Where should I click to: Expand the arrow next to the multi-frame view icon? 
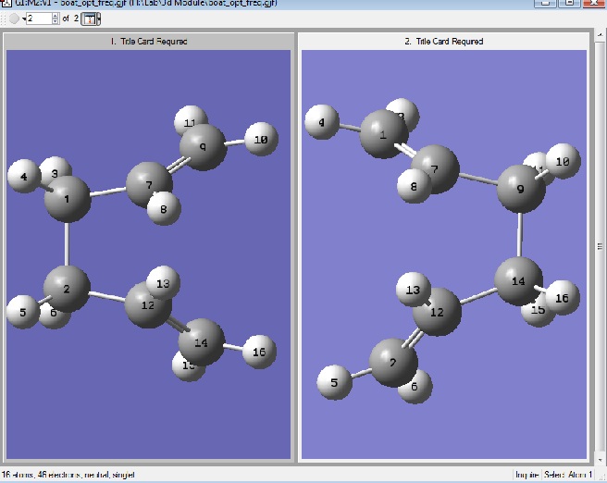99,19
